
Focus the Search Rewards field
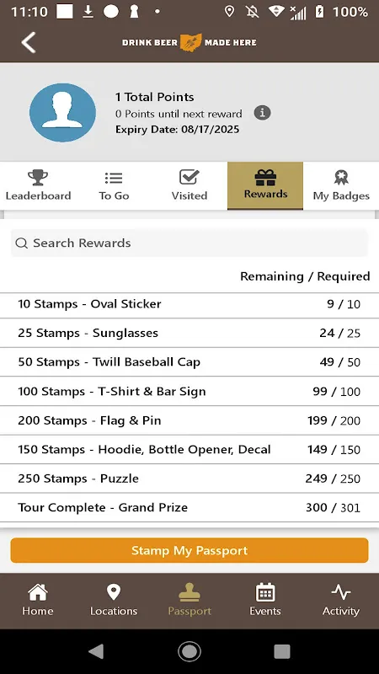pos(189,243)
